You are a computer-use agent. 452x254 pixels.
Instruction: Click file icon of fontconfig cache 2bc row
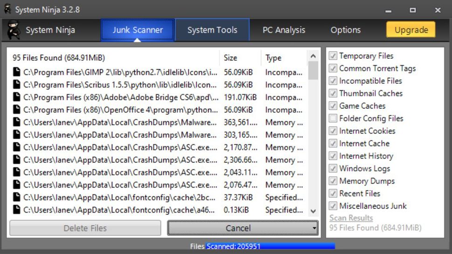[x=17, y=197]
